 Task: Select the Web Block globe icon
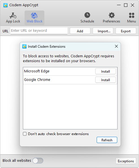pyautogui.click(x=34, y=15)
